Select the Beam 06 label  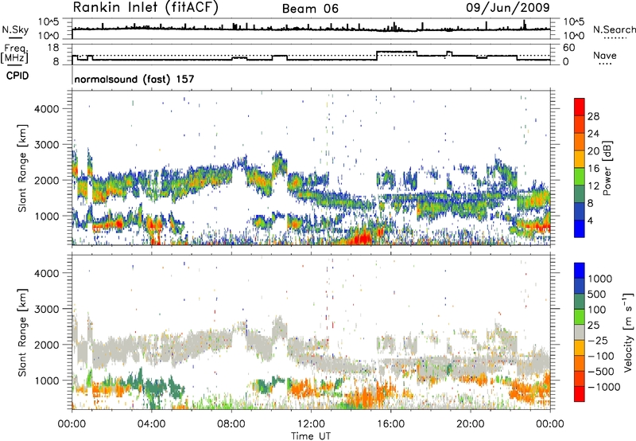click(310, 9)
